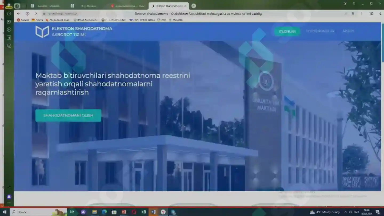Open the Windows Start menu
This screenshot has width=384, height=216.
5,212
